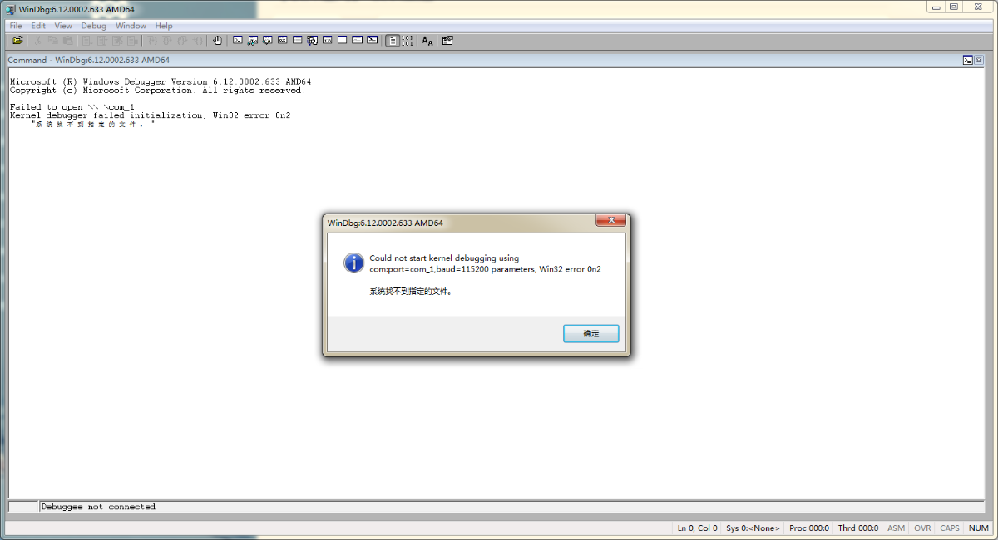Show the Registers window icon
Image resolution: width=998 pixels, height=540 pixels.
pos(283,40)
